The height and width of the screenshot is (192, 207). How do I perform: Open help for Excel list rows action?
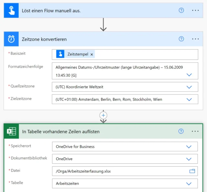pos(181,131)
